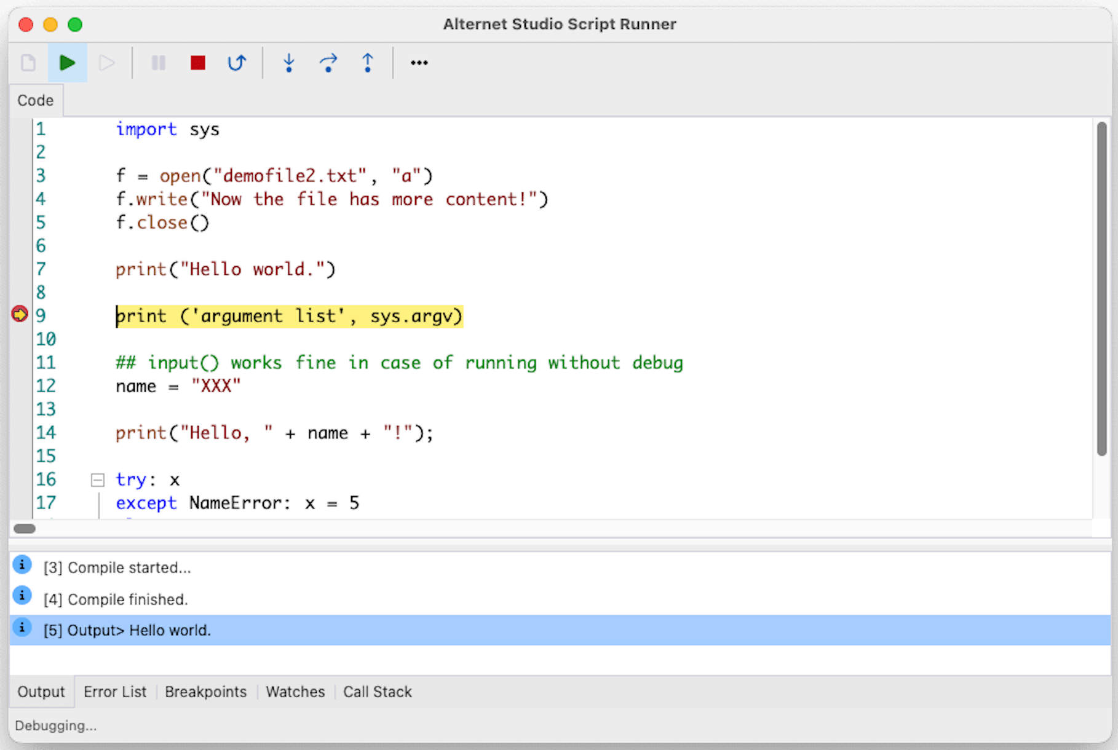The height and width of the screenshot is (750, 1118).
Task: Stop debugging with the red square
Action: (x=198, y=63)
